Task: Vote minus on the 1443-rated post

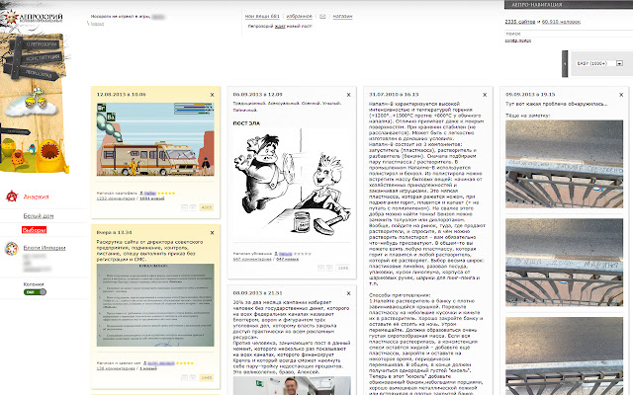Action: coord(184,377)
